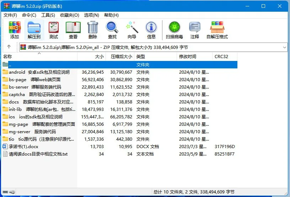Click the Test (测试) archive icon
Viewport: 290px width, 197px height.
(54, 28)
